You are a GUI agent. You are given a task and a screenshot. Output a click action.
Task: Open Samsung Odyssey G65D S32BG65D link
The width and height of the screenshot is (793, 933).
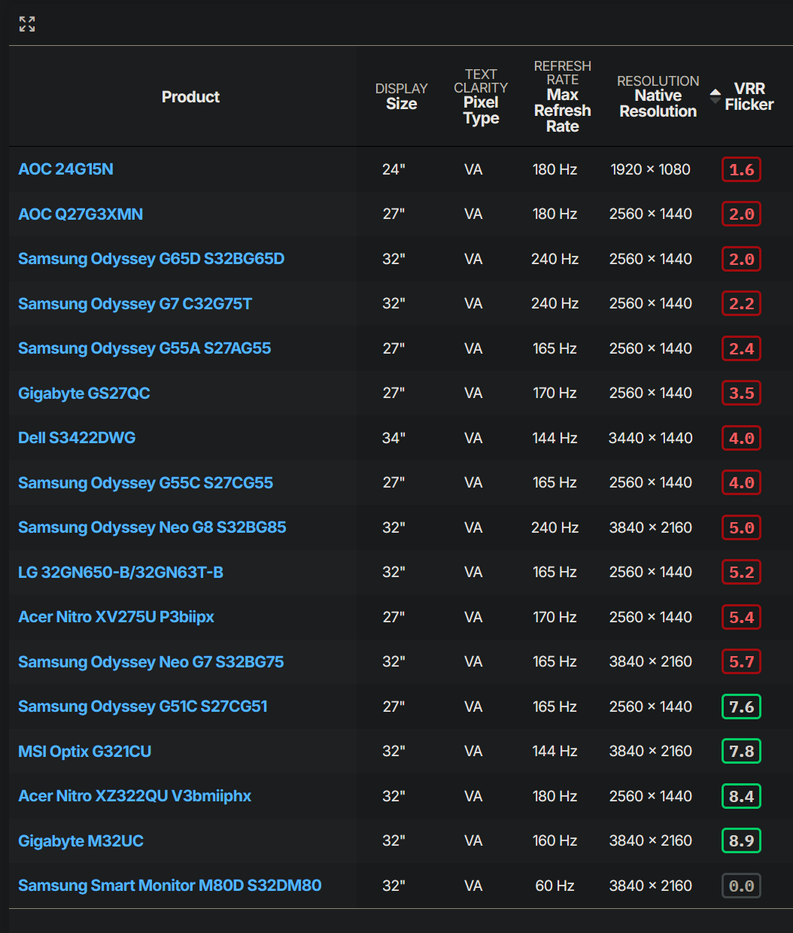point(151,259)
